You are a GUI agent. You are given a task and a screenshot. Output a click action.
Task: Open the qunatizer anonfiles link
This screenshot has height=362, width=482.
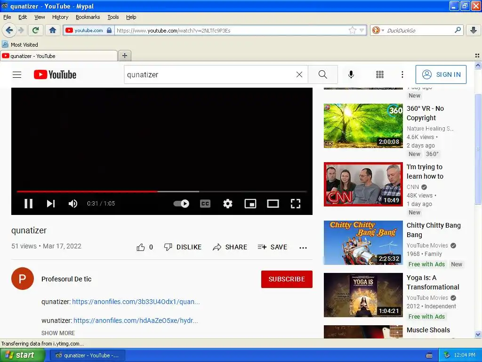[x=136, y=302]
